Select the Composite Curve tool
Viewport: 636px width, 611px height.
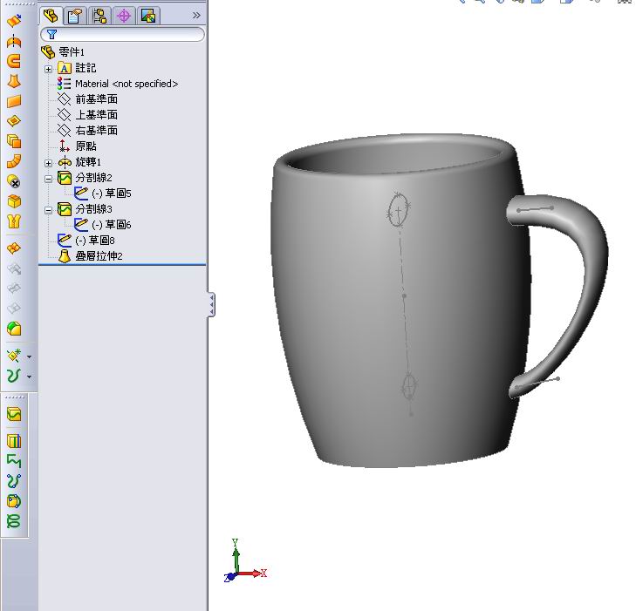click(14, 461)
